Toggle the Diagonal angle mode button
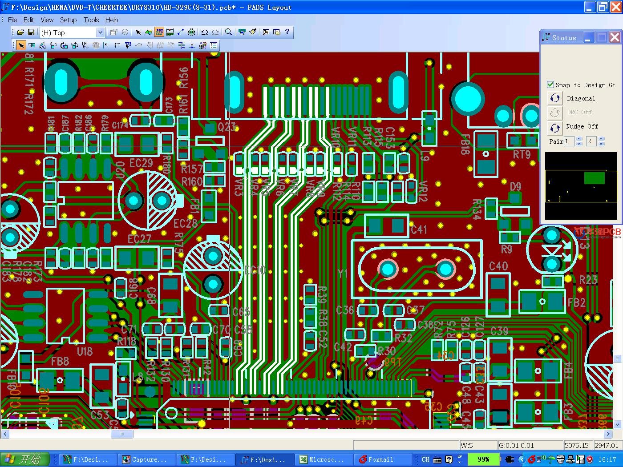The height and width of the screenshot is (467, 623). 555,98
